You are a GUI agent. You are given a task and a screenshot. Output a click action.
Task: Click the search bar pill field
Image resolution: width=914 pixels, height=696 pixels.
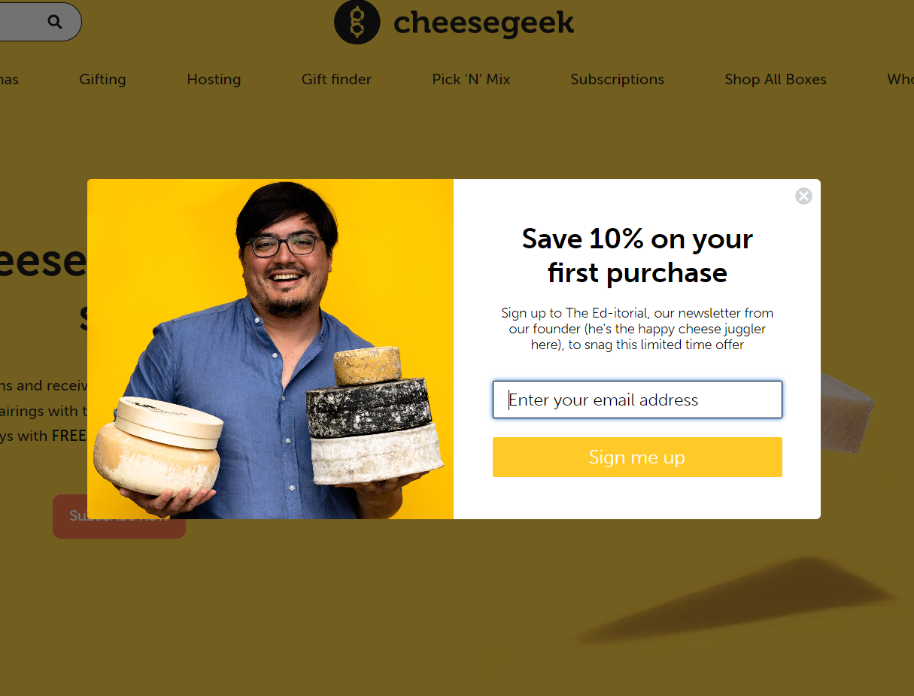41,22
